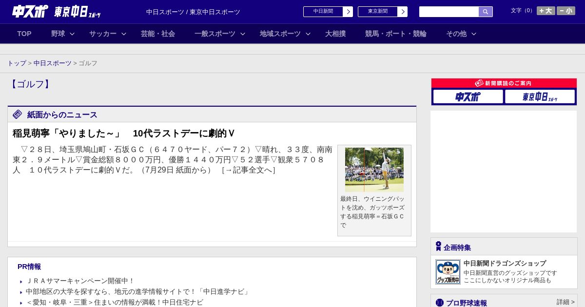This screenshot has height=307, width=585.
Task: Decrease text size with －小 button
Action: pyautogui.click(x=566, y=11)
